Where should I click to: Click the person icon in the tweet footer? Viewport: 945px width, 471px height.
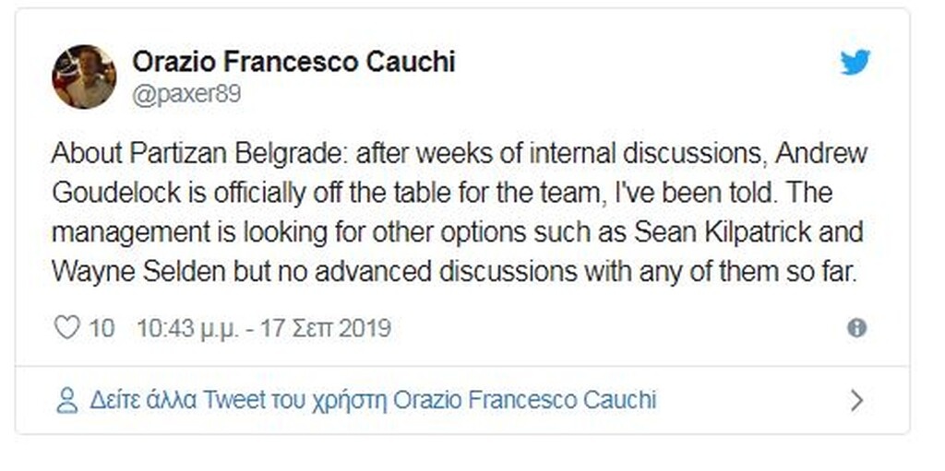66,400
